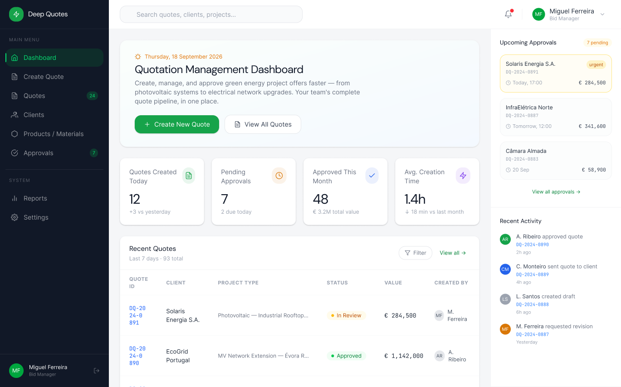Click the Create New Quote button

point(177,124)
